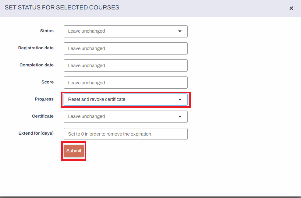
Task: Click inside the Completion date field
Action: [x=126, y=65]
